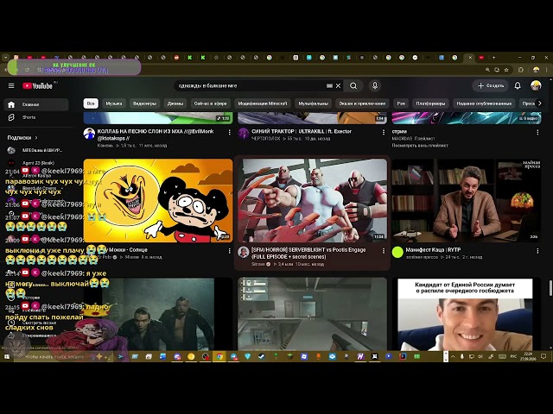The height and width of the screenshot is (414, 553).
Task: Open the Кандидат от Единой России thumbnail
Action: (467, 314)
